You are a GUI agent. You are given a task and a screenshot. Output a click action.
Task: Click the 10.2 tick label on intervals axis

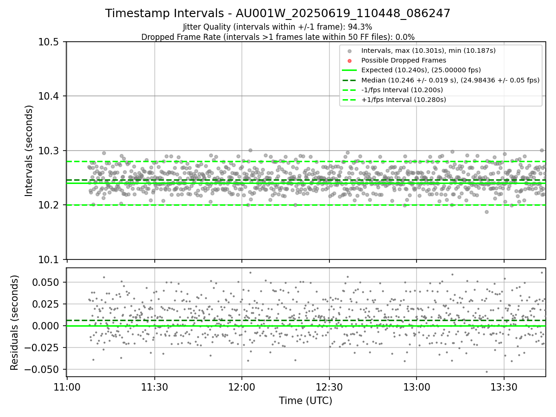pos(50,205)
